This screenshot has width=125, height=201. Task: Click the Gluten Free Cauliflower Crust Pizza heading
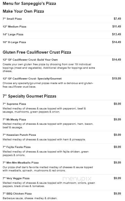point(37,52)
